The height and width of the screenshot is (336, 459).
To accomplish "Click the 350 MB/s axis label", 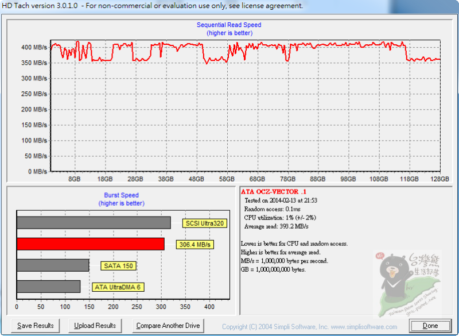I will (34, 63).
